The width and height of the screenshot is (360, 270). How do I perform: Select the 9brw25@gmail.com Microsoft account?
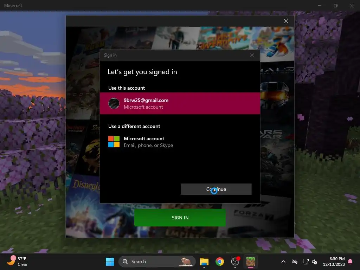click(180, 103)
